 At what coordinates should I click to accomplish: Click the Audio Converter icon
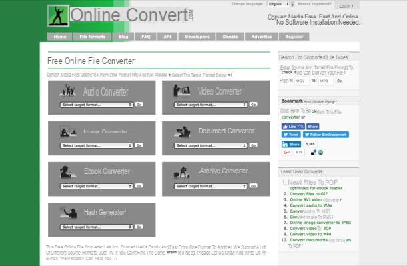[68, 90]
